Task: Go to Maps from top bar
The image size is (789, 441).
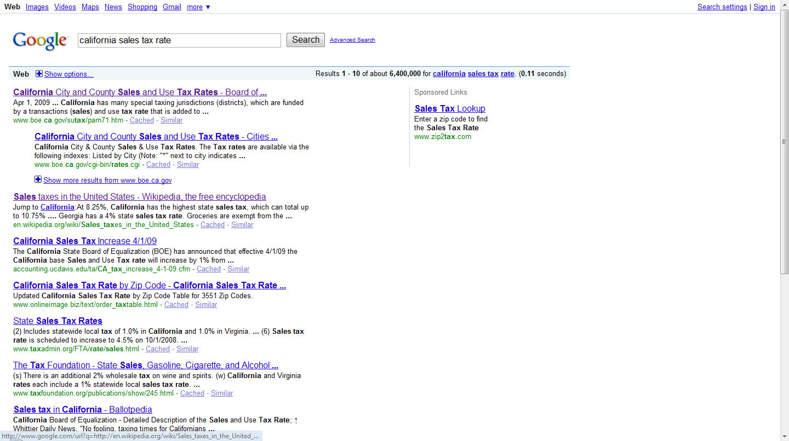Action: 90,7
